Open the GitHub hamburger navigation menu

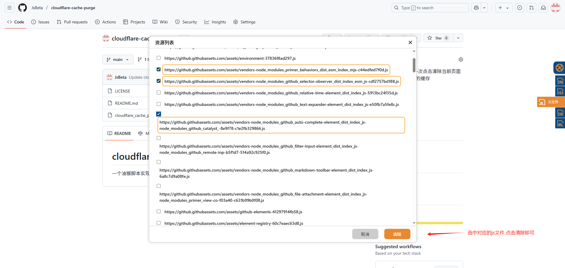(x=9, y=8)
